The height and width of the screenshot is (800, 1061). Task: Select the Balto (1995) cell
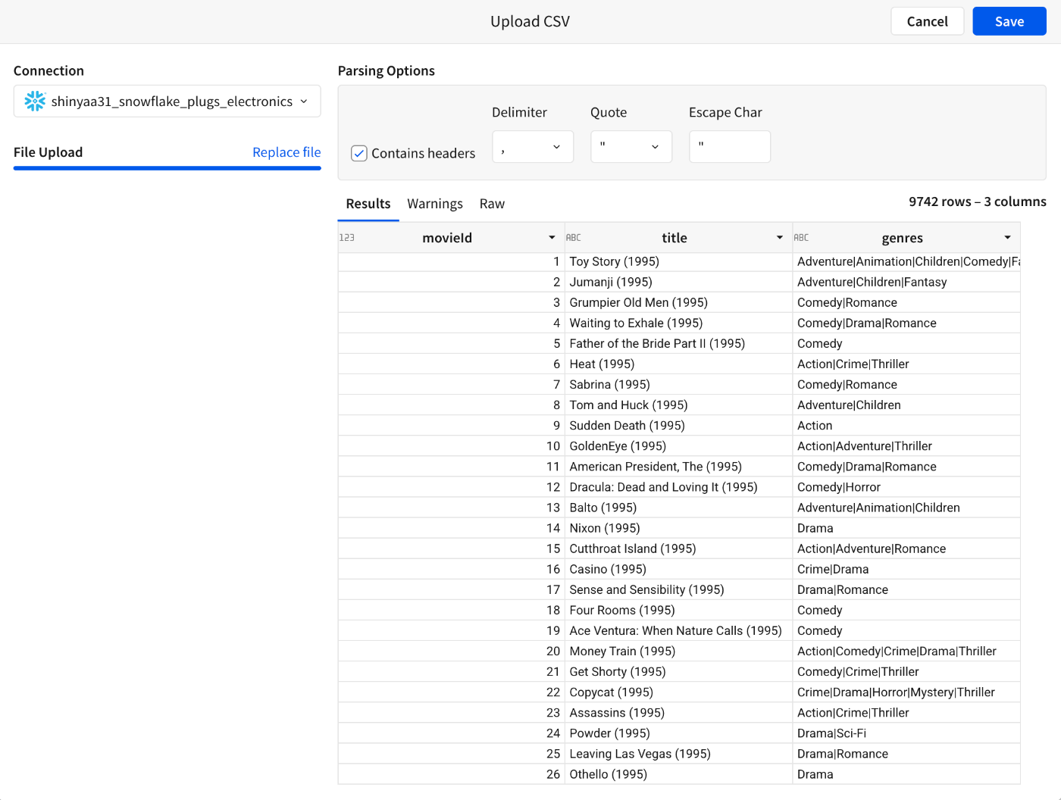[x=678, y=508]
